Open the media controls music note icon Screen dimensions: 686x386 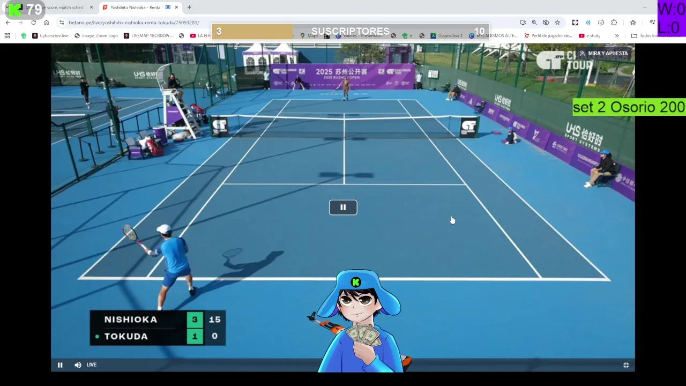652,23
